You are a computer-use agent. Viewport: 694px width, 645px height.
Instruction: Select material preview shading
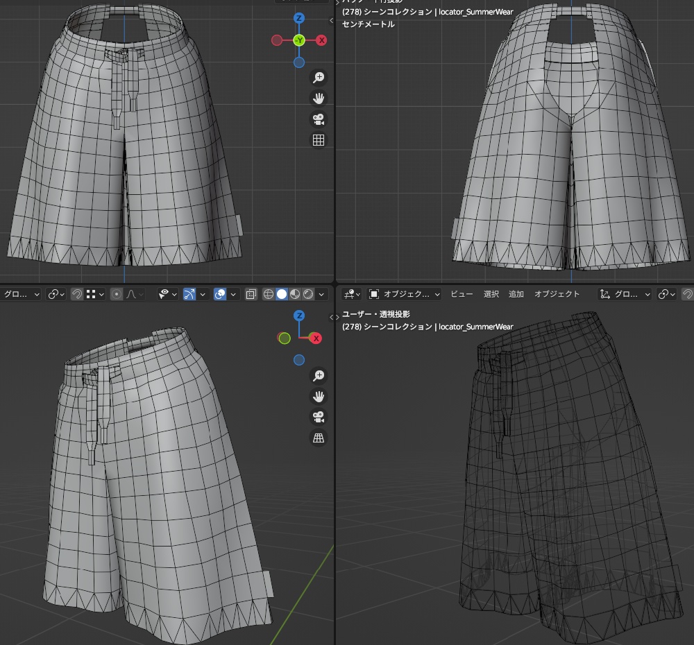point(295,294)
